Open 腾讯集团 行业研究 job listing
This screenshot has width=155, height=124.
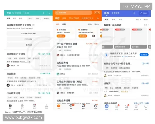[28, 60]
